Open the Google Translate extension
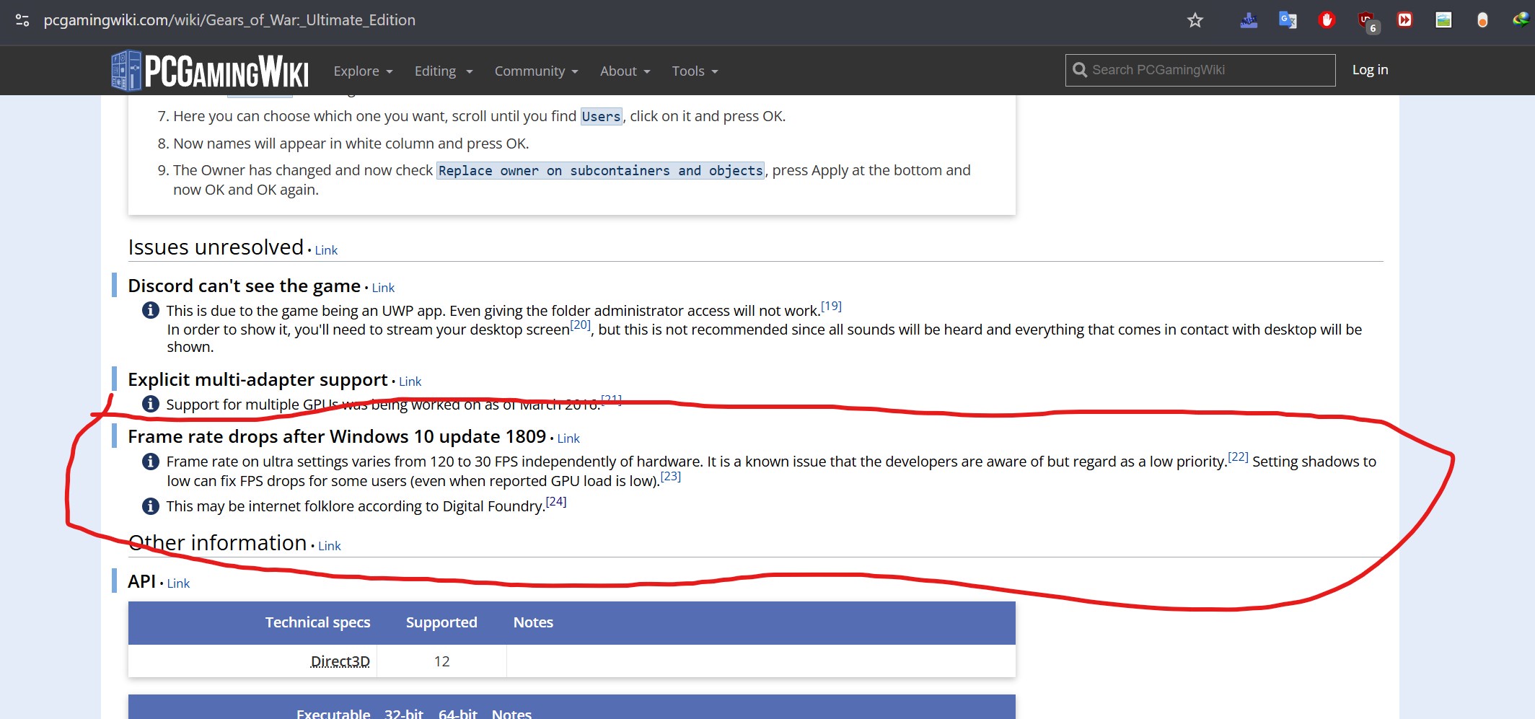 pos(1288,20)
